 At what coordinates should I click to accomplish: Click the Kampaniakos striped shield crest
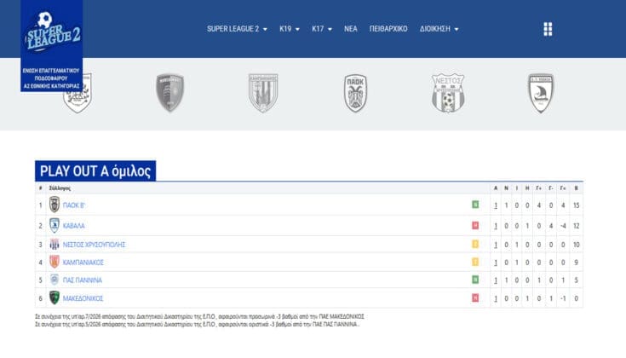[263, 93]
